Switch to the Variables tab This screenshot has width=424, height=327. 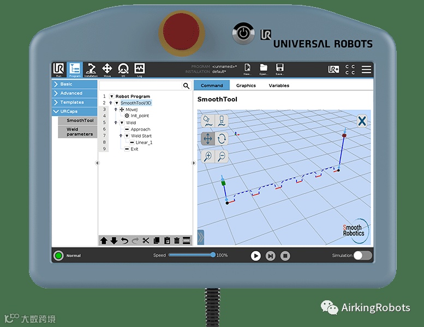click(x=279, y=86)
